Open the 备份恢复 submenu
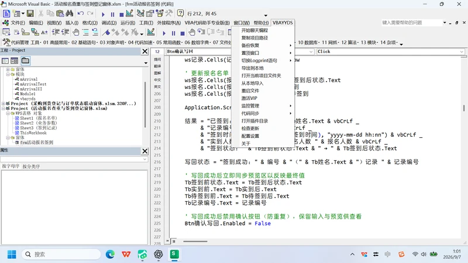468x263 pixels. (264, 46)
